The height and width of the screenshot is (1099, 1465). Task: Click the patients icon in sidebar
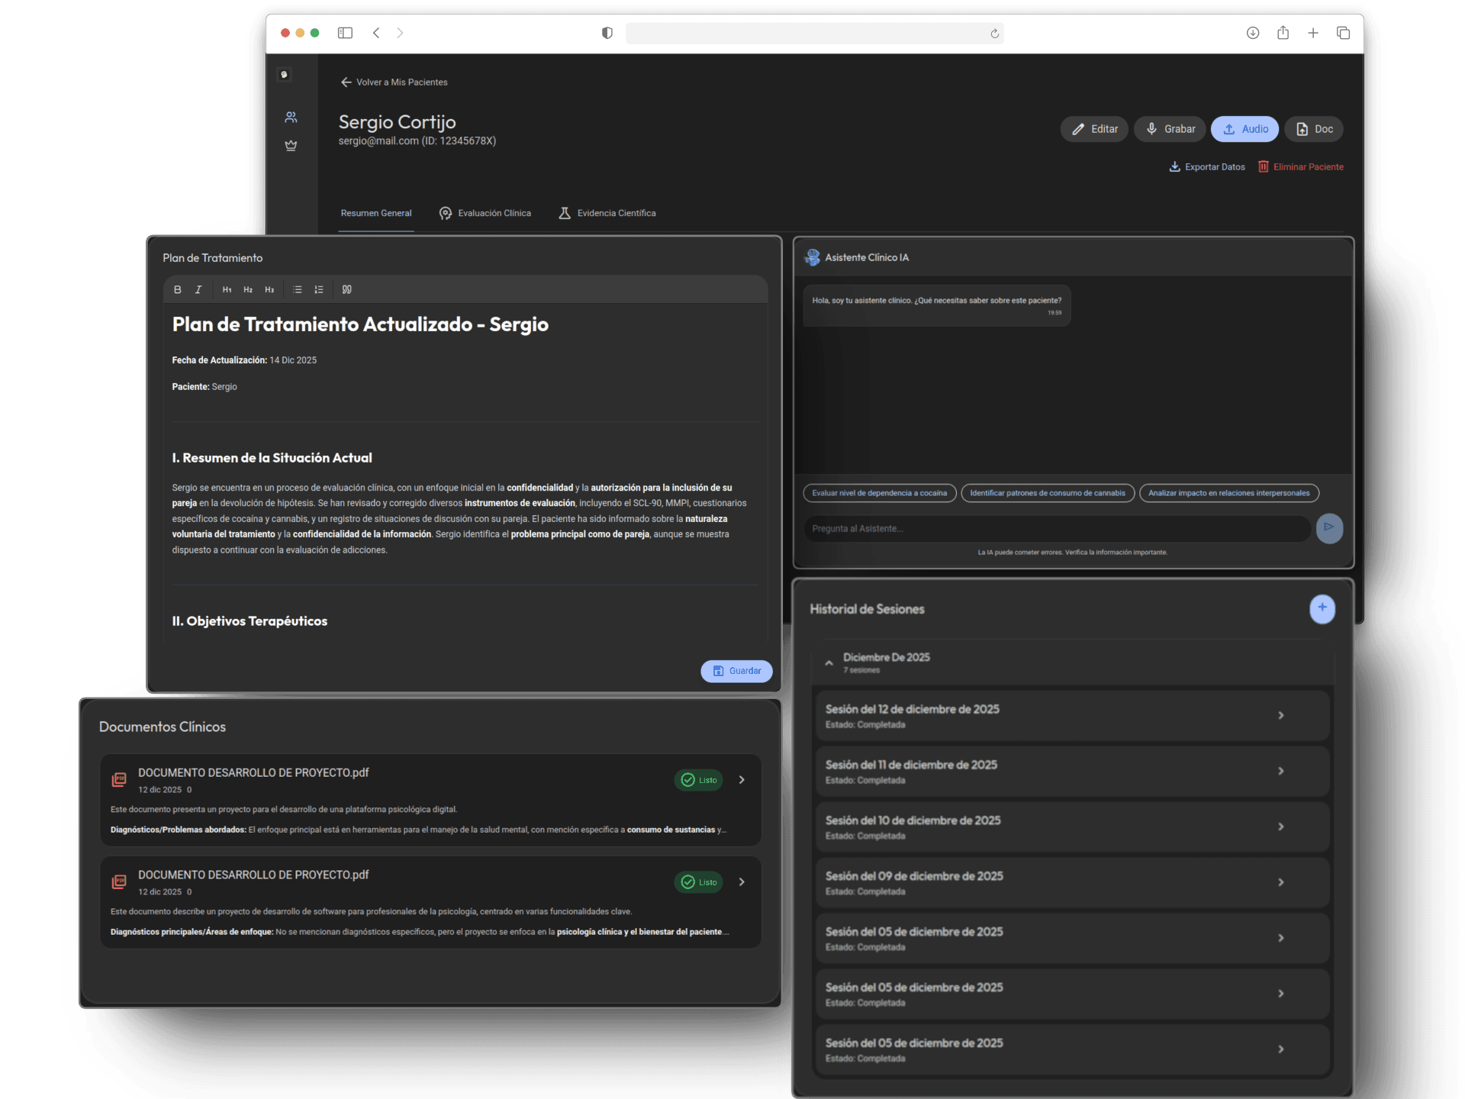coord(291,118)
